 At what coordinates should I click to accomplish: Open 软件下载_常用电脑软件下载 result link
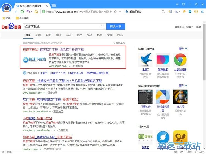point(50,100)
